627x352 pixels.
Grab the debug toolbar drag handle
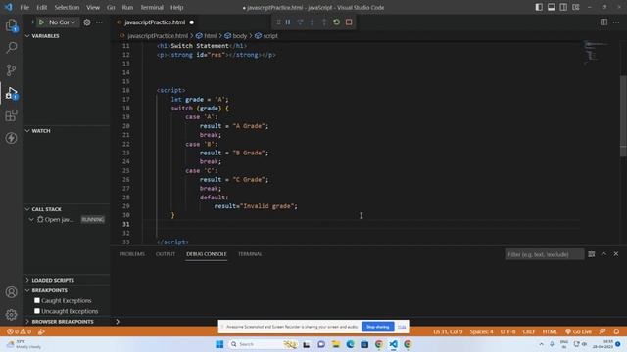[x=278, y=22]
